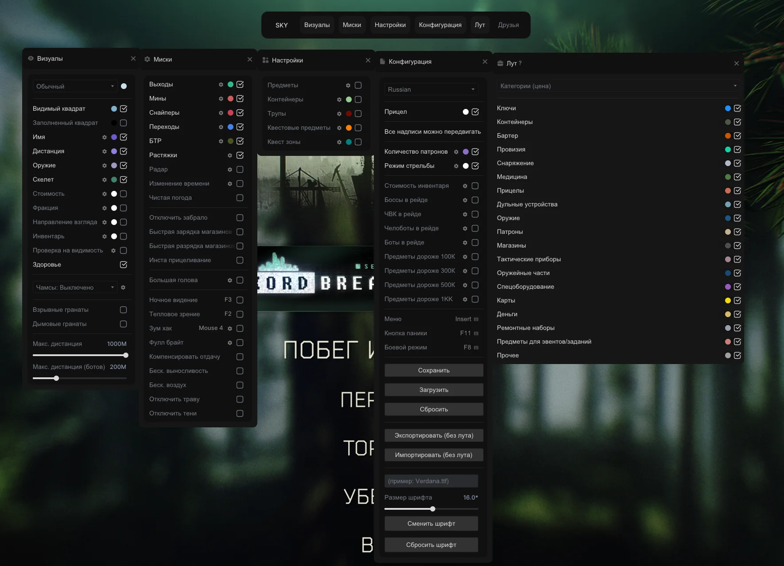Click the Боевой режим F8 keybind icon

(x=476, y=348)
